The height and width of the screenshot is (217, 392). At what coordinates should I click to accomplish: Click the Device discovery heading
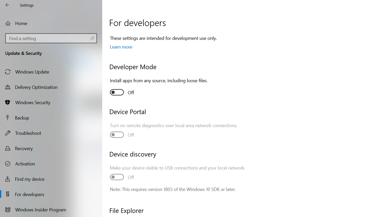tap(133, 154)
